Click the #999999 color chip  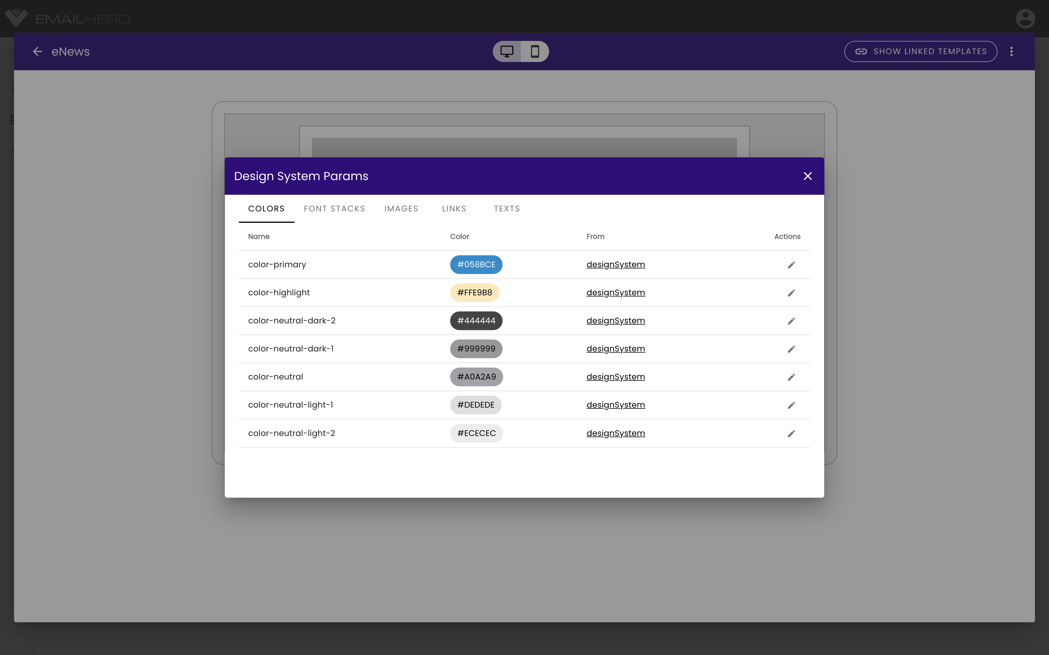pos(476,349)
